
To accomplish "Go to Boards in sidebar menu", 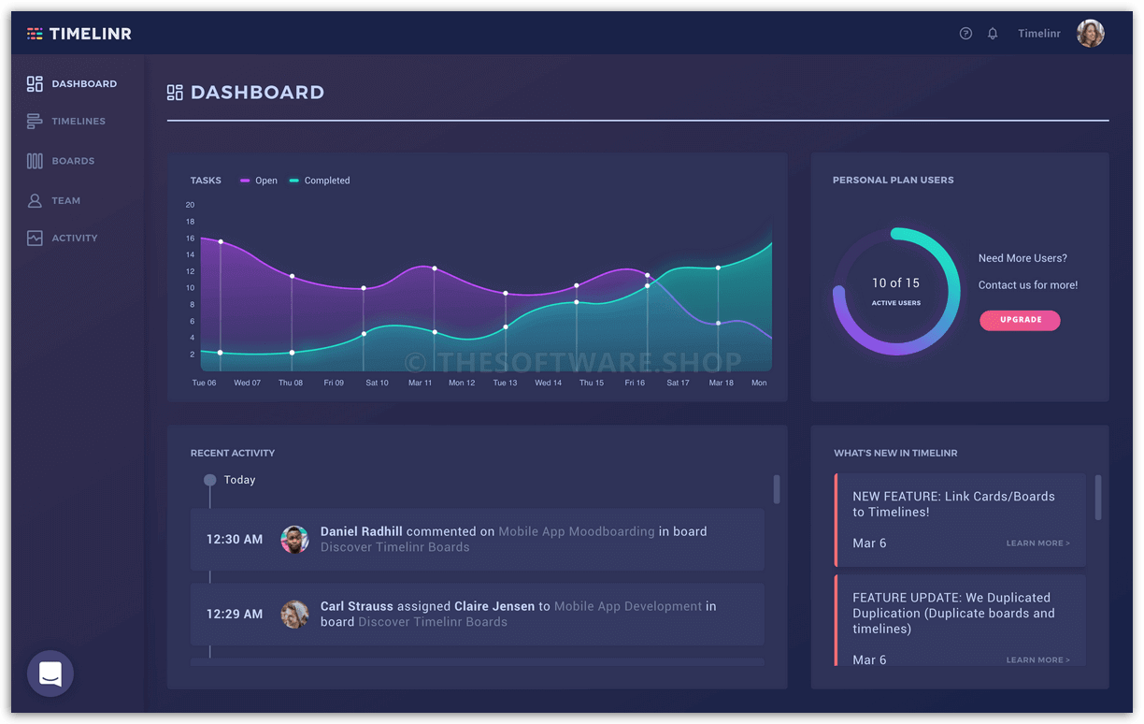I will [x=73, y=161].
